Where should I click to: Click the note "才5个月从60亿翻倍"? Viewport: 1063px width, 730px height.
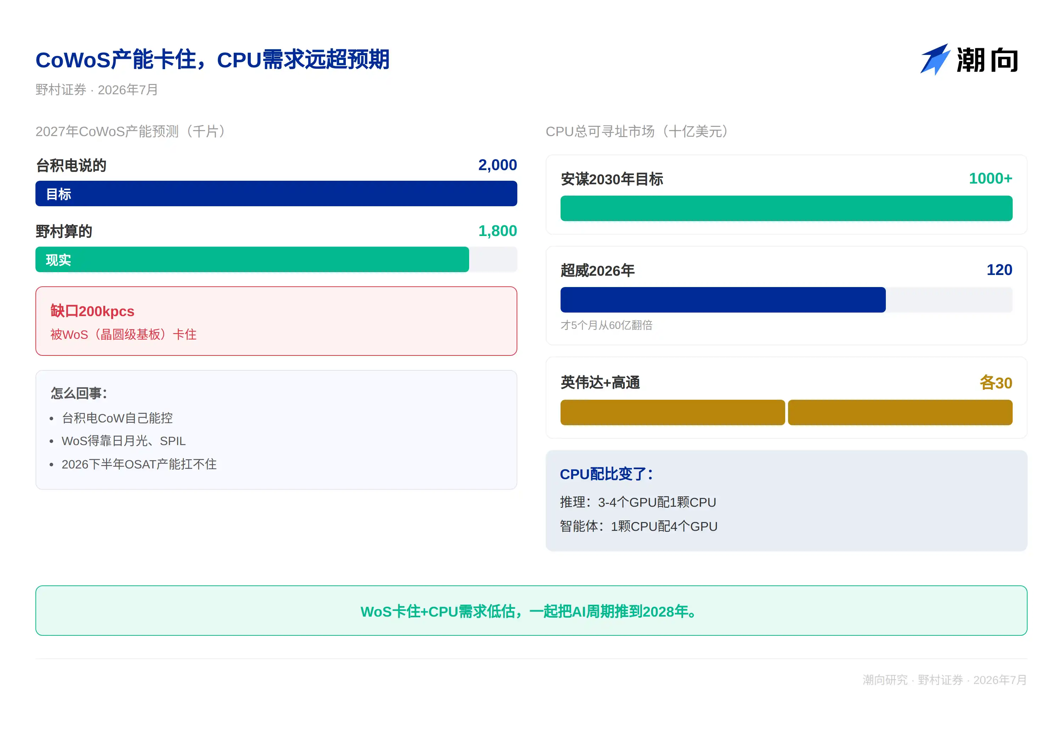[x=607, y=325]
